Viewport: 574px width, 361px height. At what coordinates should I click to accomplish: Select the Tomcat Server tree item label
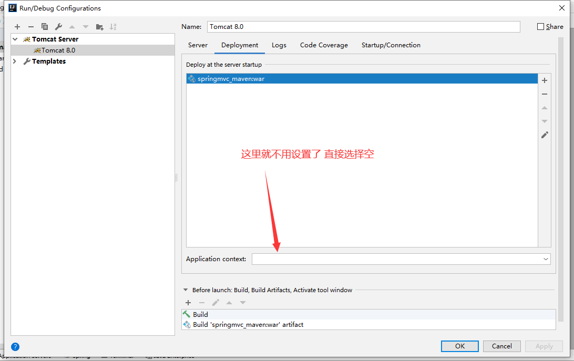[55, 39]
